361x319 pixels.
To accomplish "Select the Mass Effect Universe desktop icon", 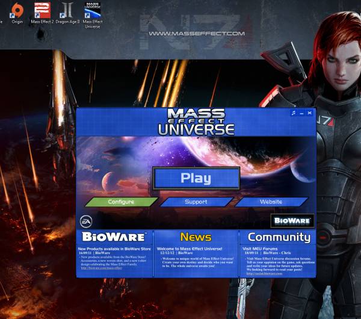I will pos(93,15).
